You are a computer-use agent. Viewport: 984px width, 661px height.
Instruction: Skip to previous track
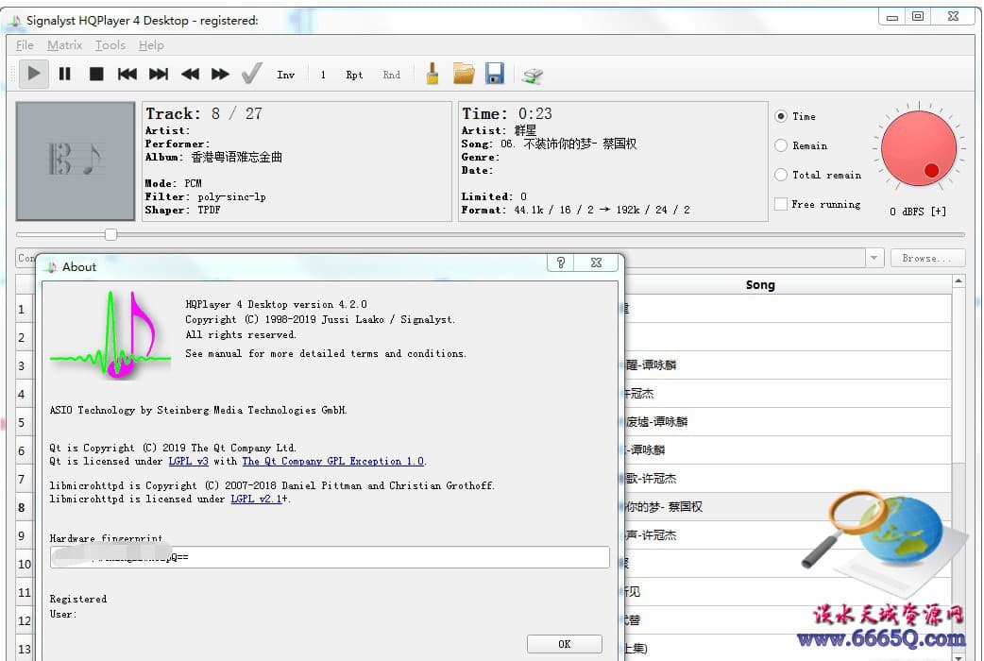pyautogui.click(x=127, y=74)
